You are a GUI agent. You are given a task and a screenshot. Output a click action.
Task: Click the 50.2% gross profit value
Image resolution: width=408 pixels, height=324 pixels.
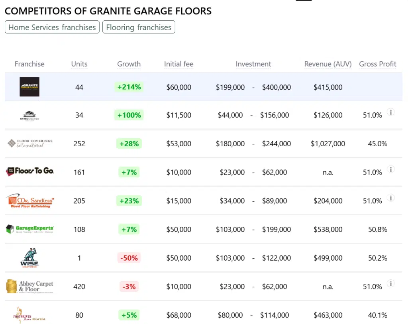[378, 258]
